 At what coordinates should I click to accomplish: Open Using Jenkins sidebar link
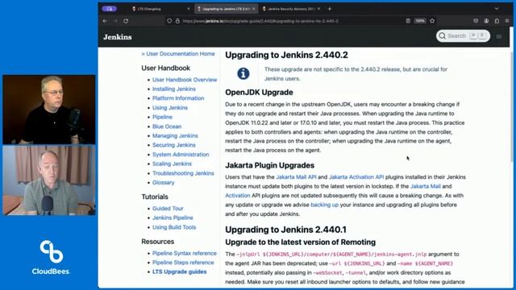[170, 107]
